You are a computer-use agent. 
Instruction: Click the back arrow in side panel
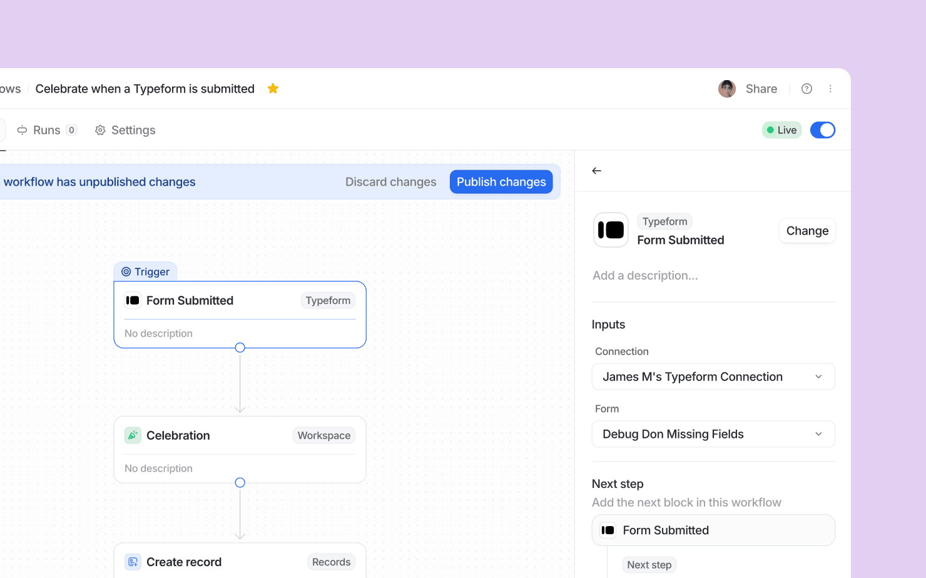click(x=597, y=171)
